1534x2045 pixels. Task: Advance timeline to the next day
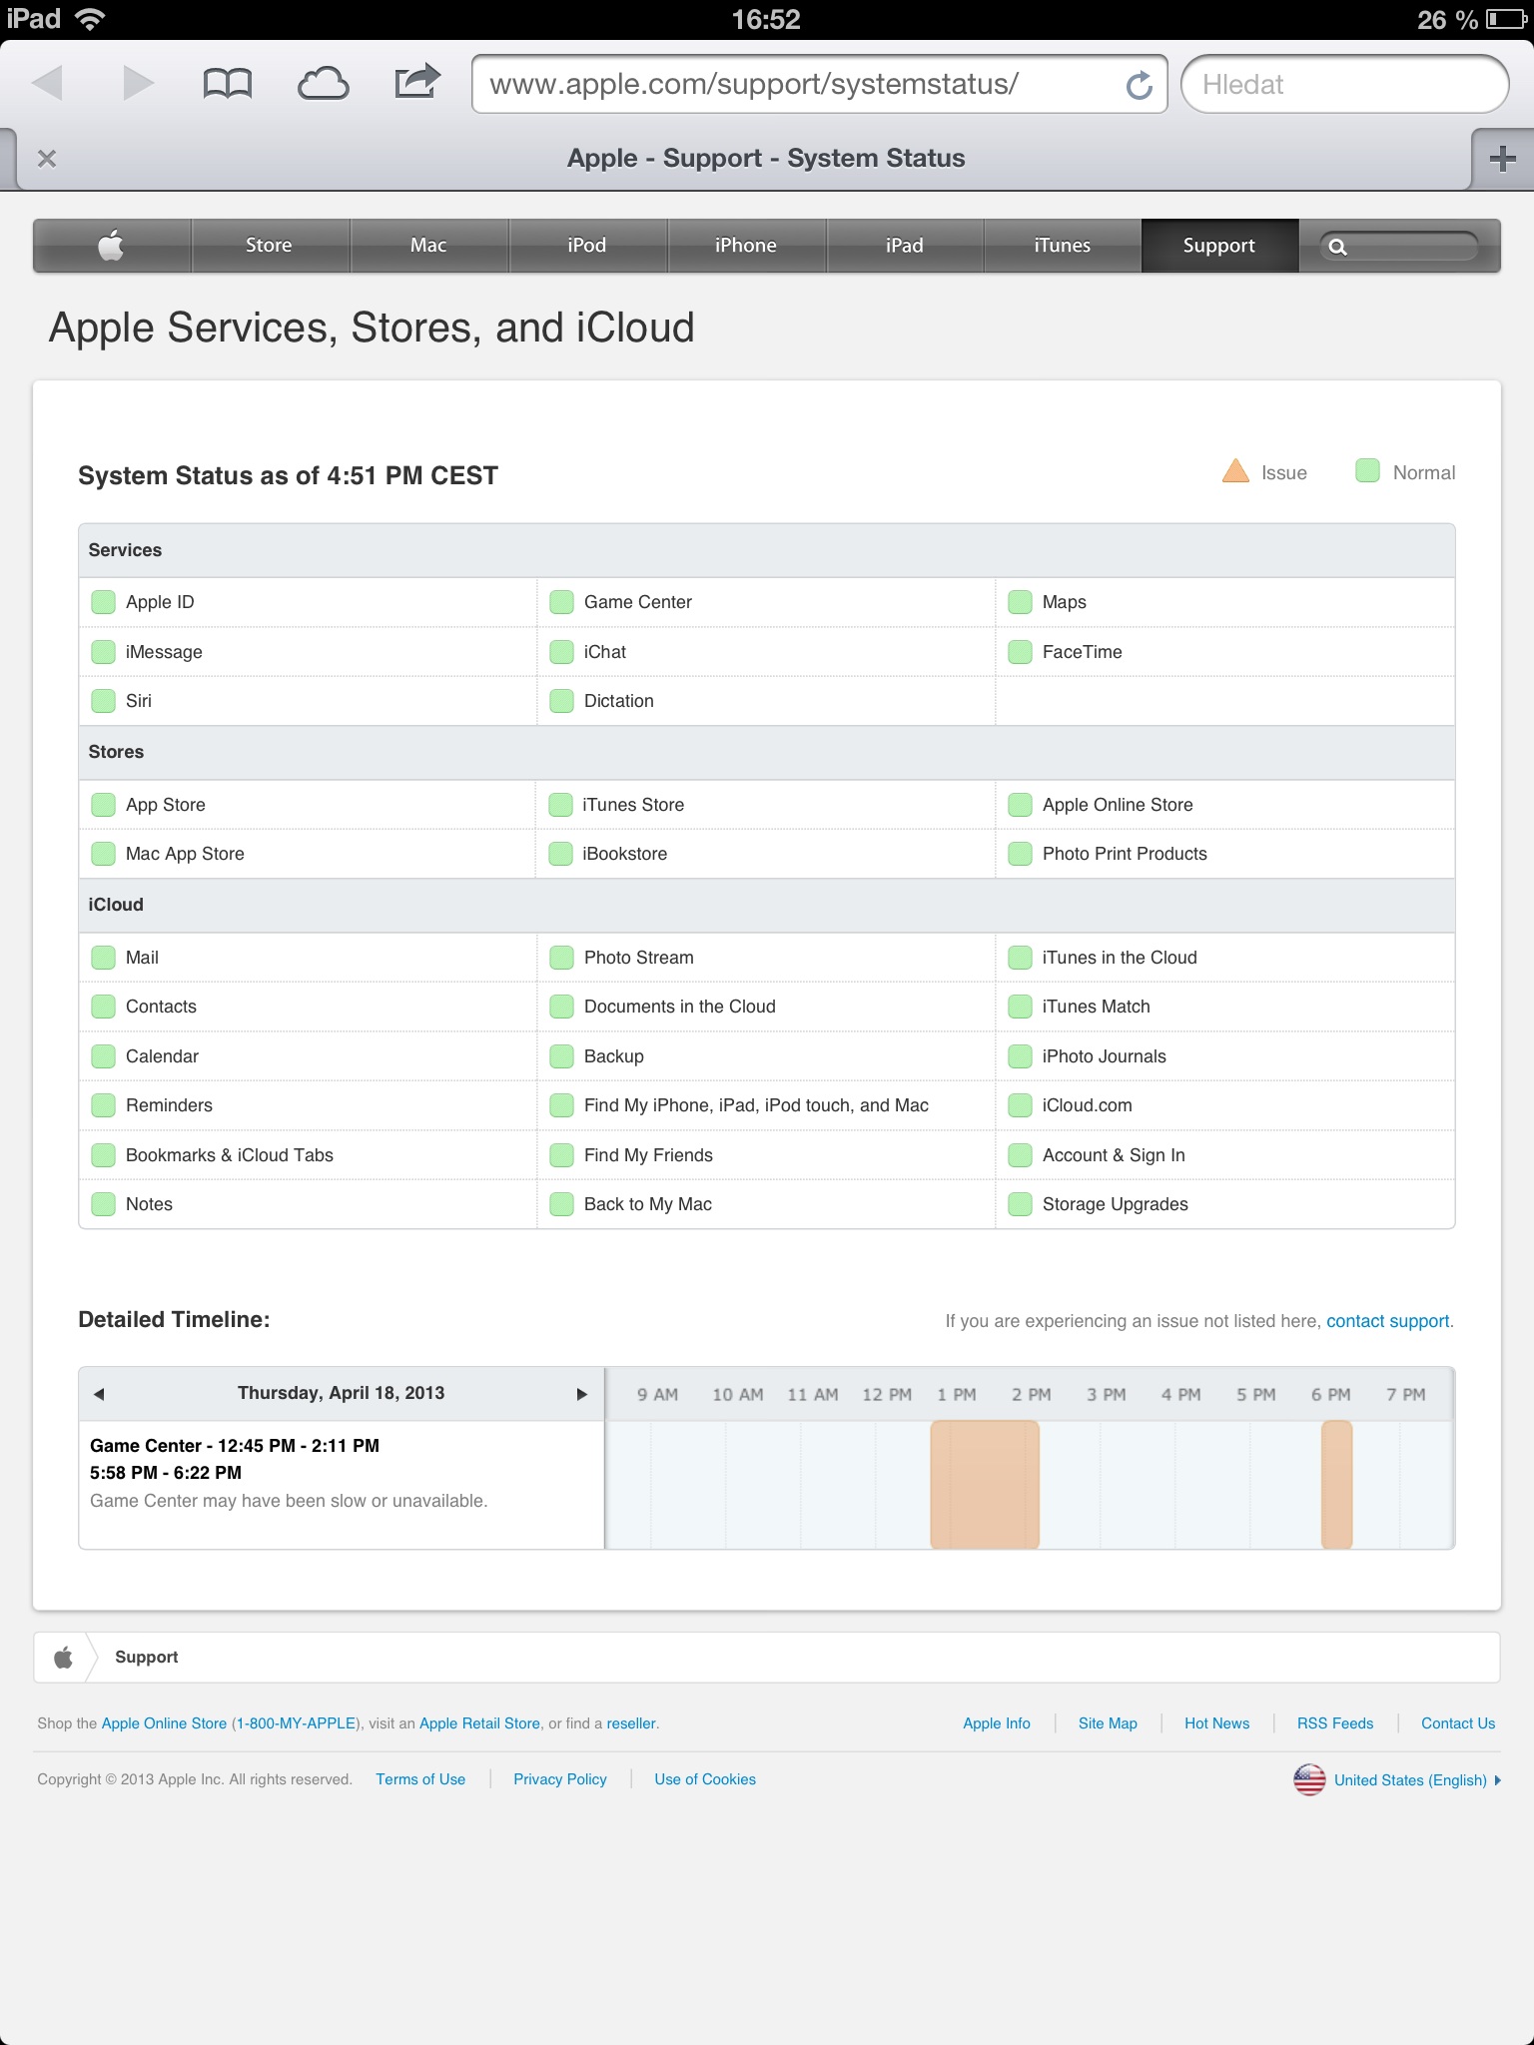tap(581, 1394)
